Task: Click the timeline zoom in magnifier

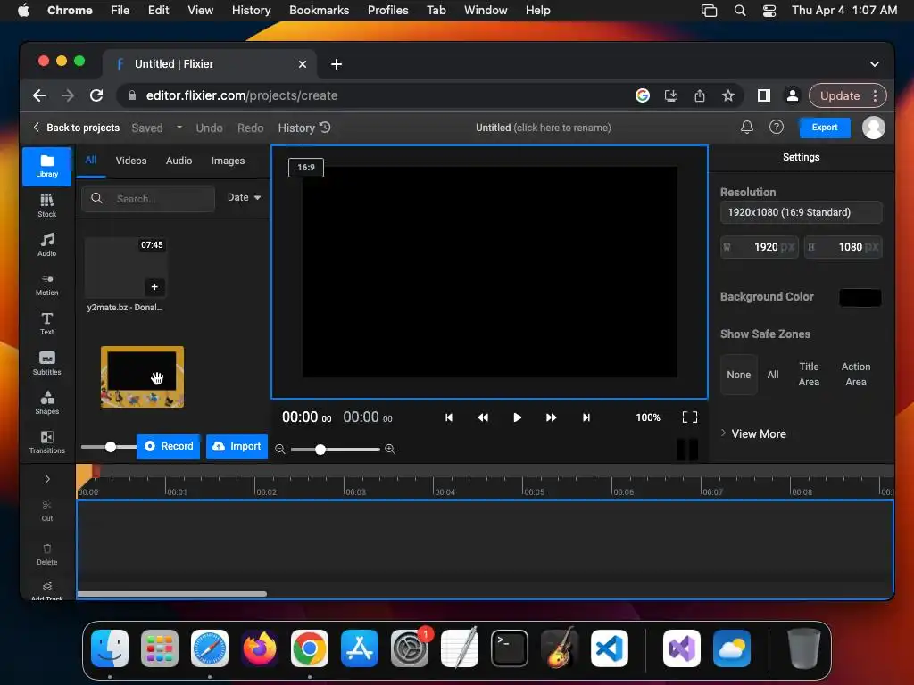Action: 390,449
